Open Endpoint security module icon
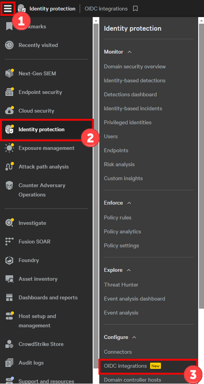This screenshot has height=384, width=204. (x=9, y=92)
